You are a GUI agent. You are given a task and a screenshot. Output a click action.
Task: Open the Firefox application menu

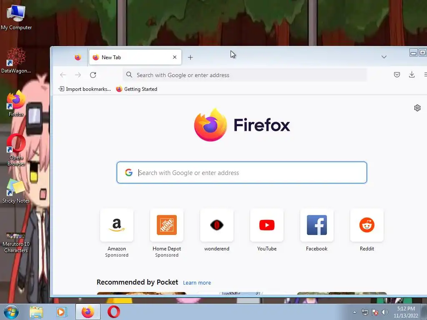(x=425, y=75)
